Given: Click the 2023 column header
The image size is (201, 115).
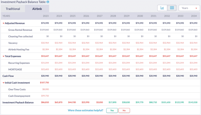Looking at the screenshot, I should click(46, 16).
